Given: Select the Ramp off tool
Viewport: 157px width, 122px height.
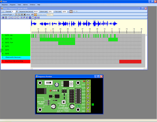Looking at the screenshot, I should pyautogui.click(x=12, y=18).
